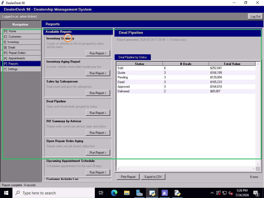Export the report to CSV
This screenshot has width=264, height=198.
click(x=153, y=177)
